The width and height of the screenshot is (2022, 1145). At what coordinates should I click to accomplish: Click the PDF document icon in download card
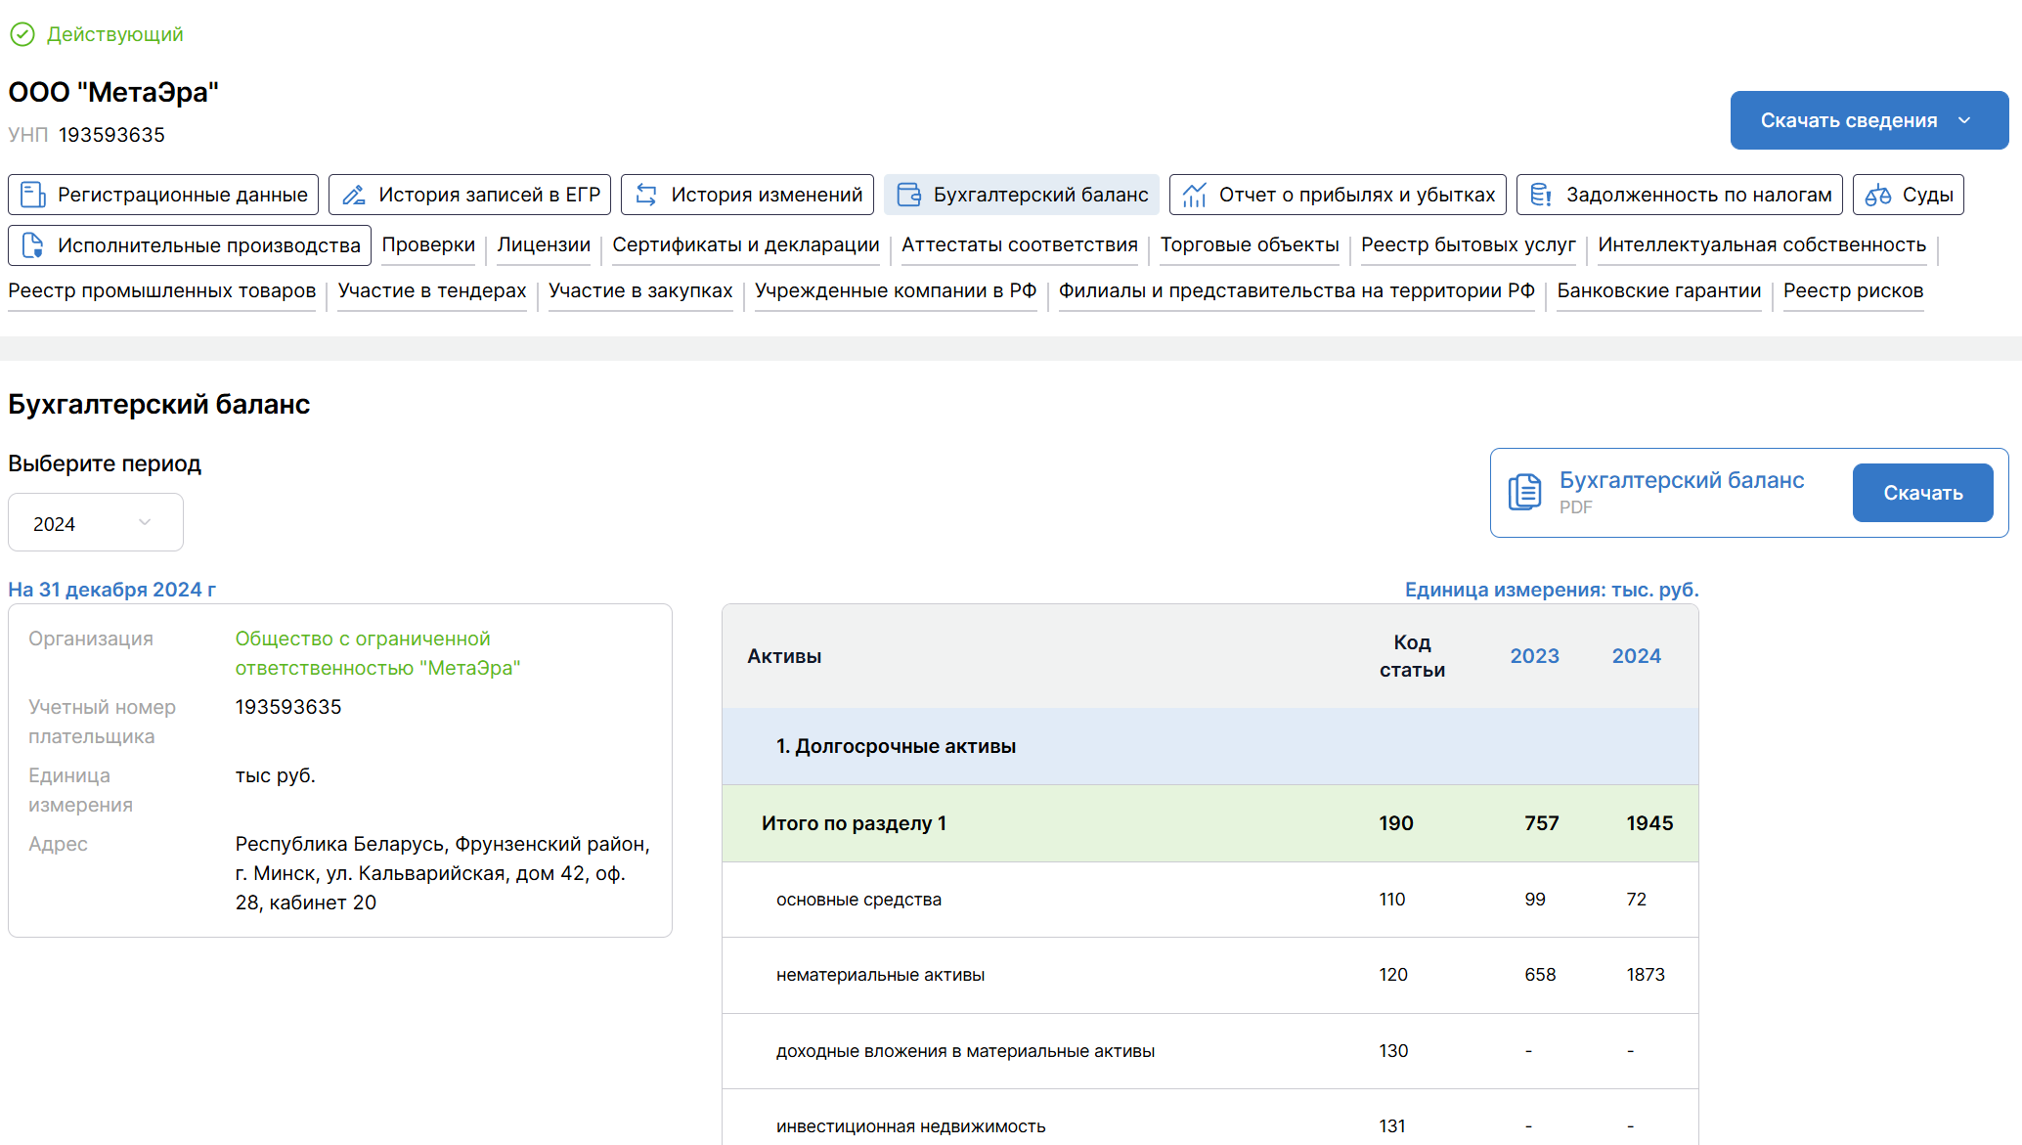(x=1524, y=492)
